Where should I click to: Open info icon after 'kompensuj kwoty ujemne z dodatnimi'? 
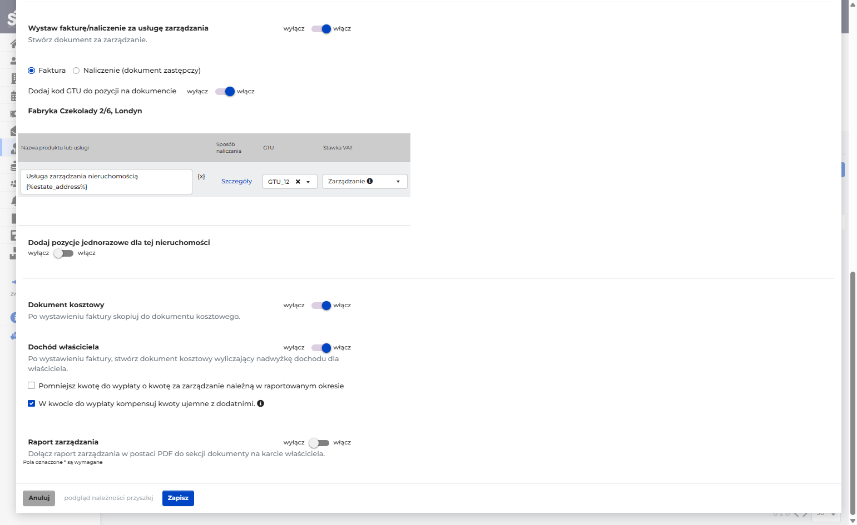[x=260, y=404]
